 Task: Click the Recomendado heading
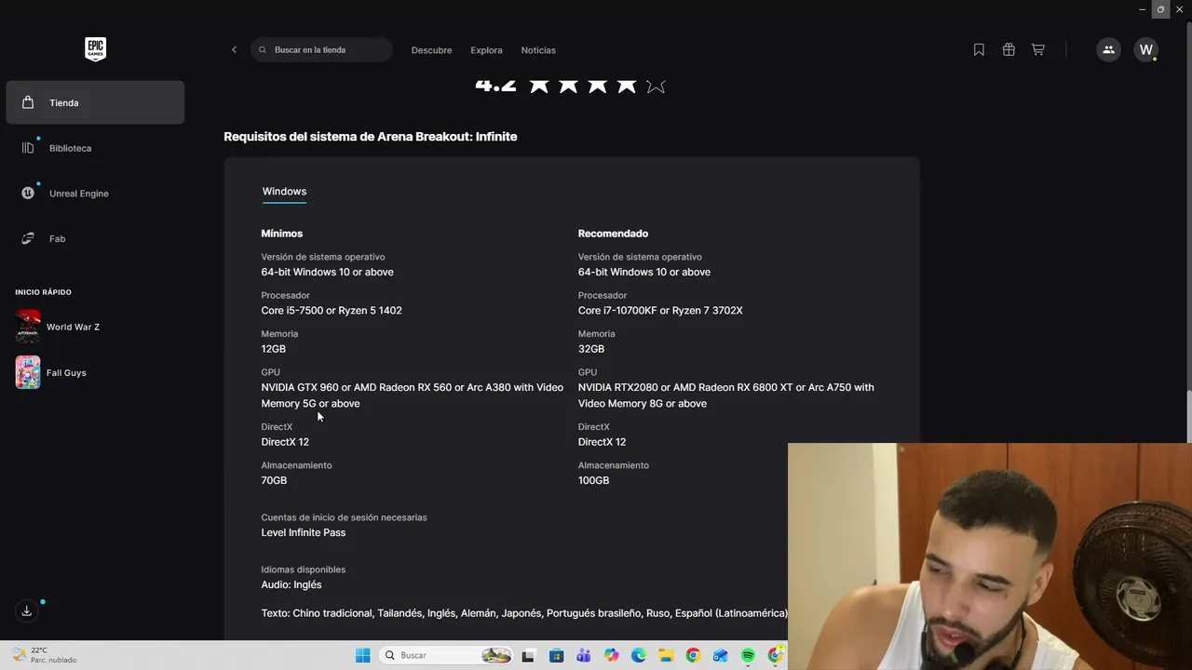tap(613, 234)
